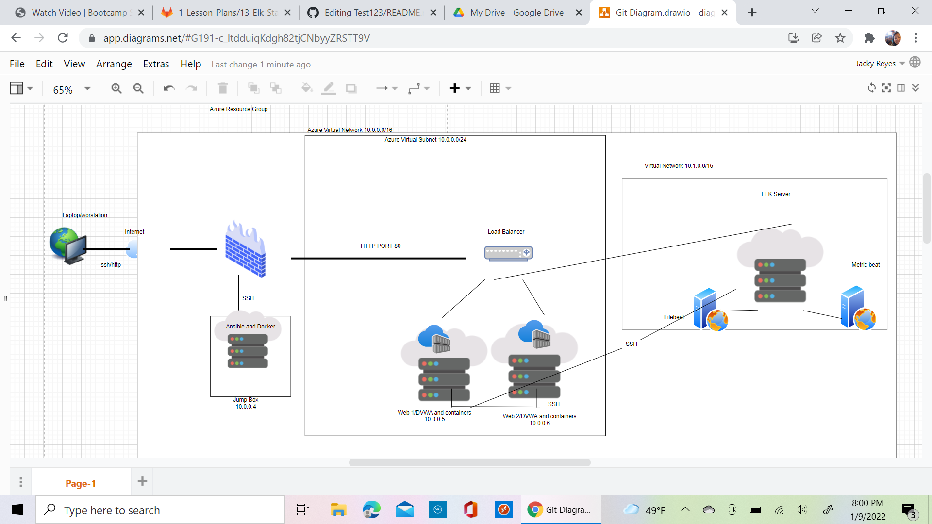This screenshot has height=524, width=932.
Task: Switch to the My Drive browser tab
Action: point(516,12)
